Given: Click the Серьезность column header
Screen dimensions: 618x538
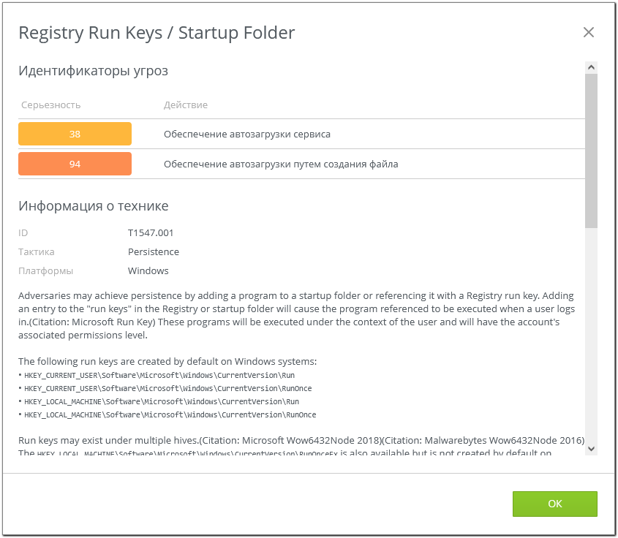Looking at the screenshot, I should point(50,105).
